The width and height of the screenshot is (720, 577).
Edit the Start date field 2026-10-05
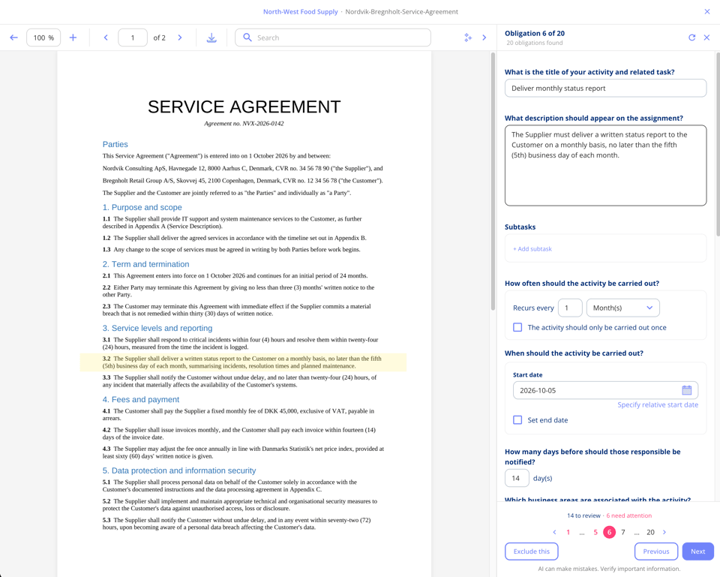[606, 390]
